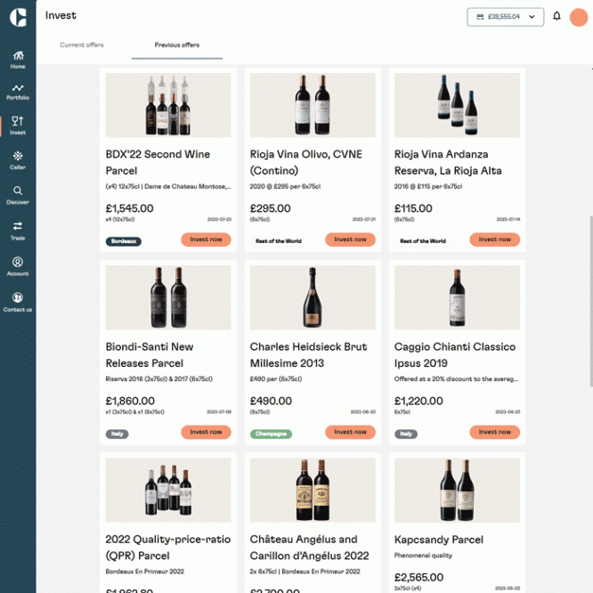Click the Italy tag on Caggio Chianti card
The width and height of the screenshot is (593, 593).
tap(406, 434)
